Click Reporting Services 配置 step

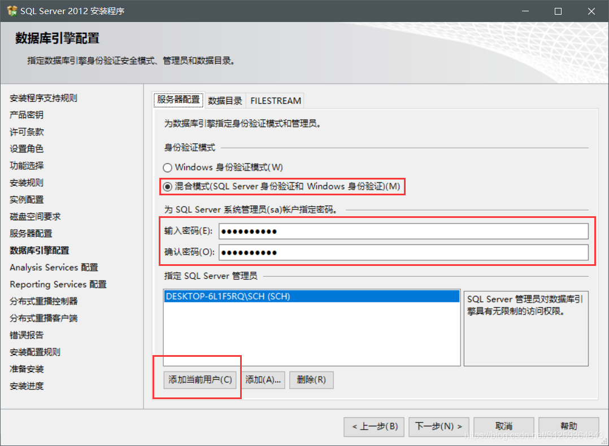[58, 285]
